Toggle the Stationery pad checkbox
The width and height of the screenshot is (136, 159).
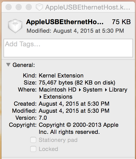tap(33, 140)
